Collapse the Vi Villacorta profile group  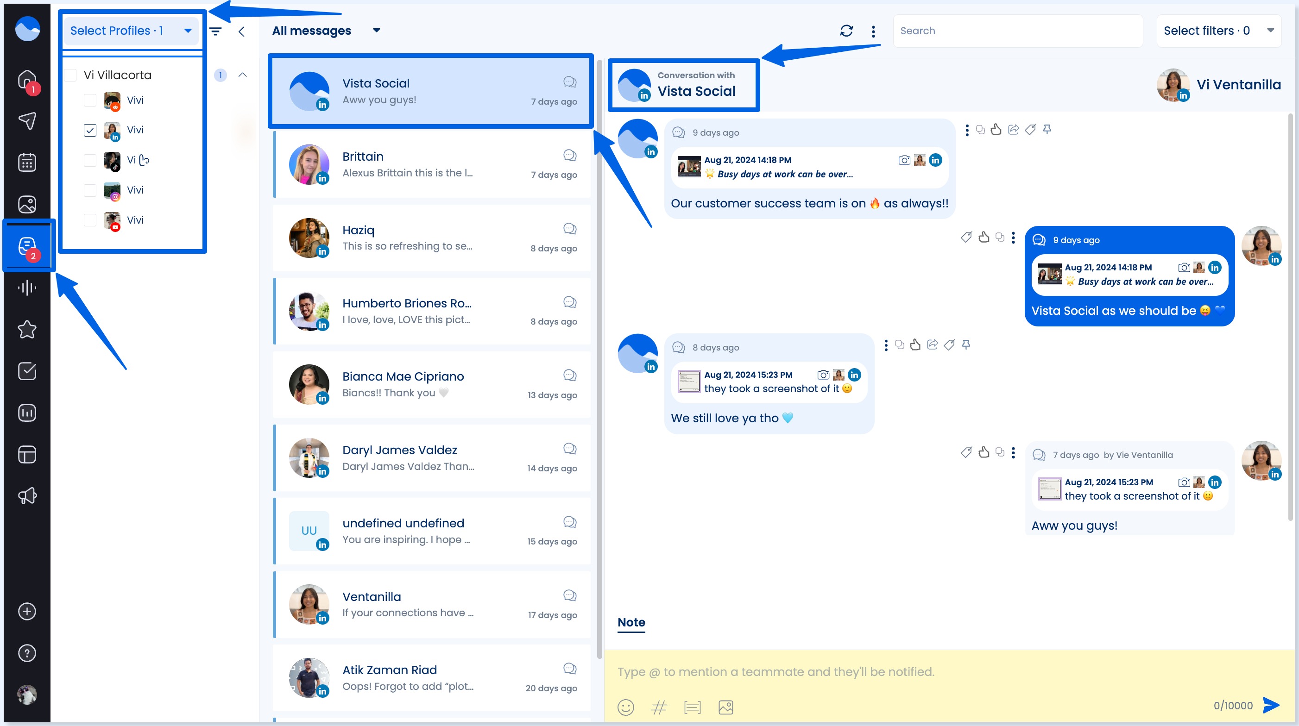243,75
